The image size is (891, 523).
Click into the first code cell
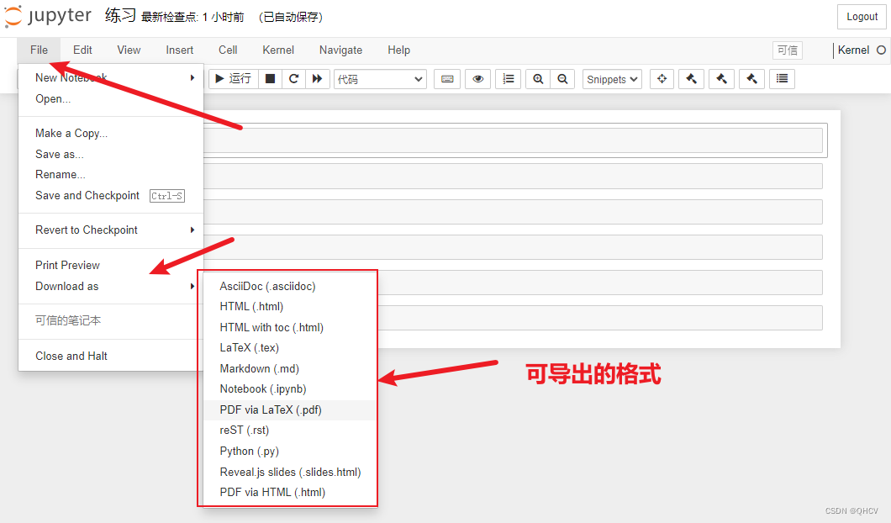point(513,140)
